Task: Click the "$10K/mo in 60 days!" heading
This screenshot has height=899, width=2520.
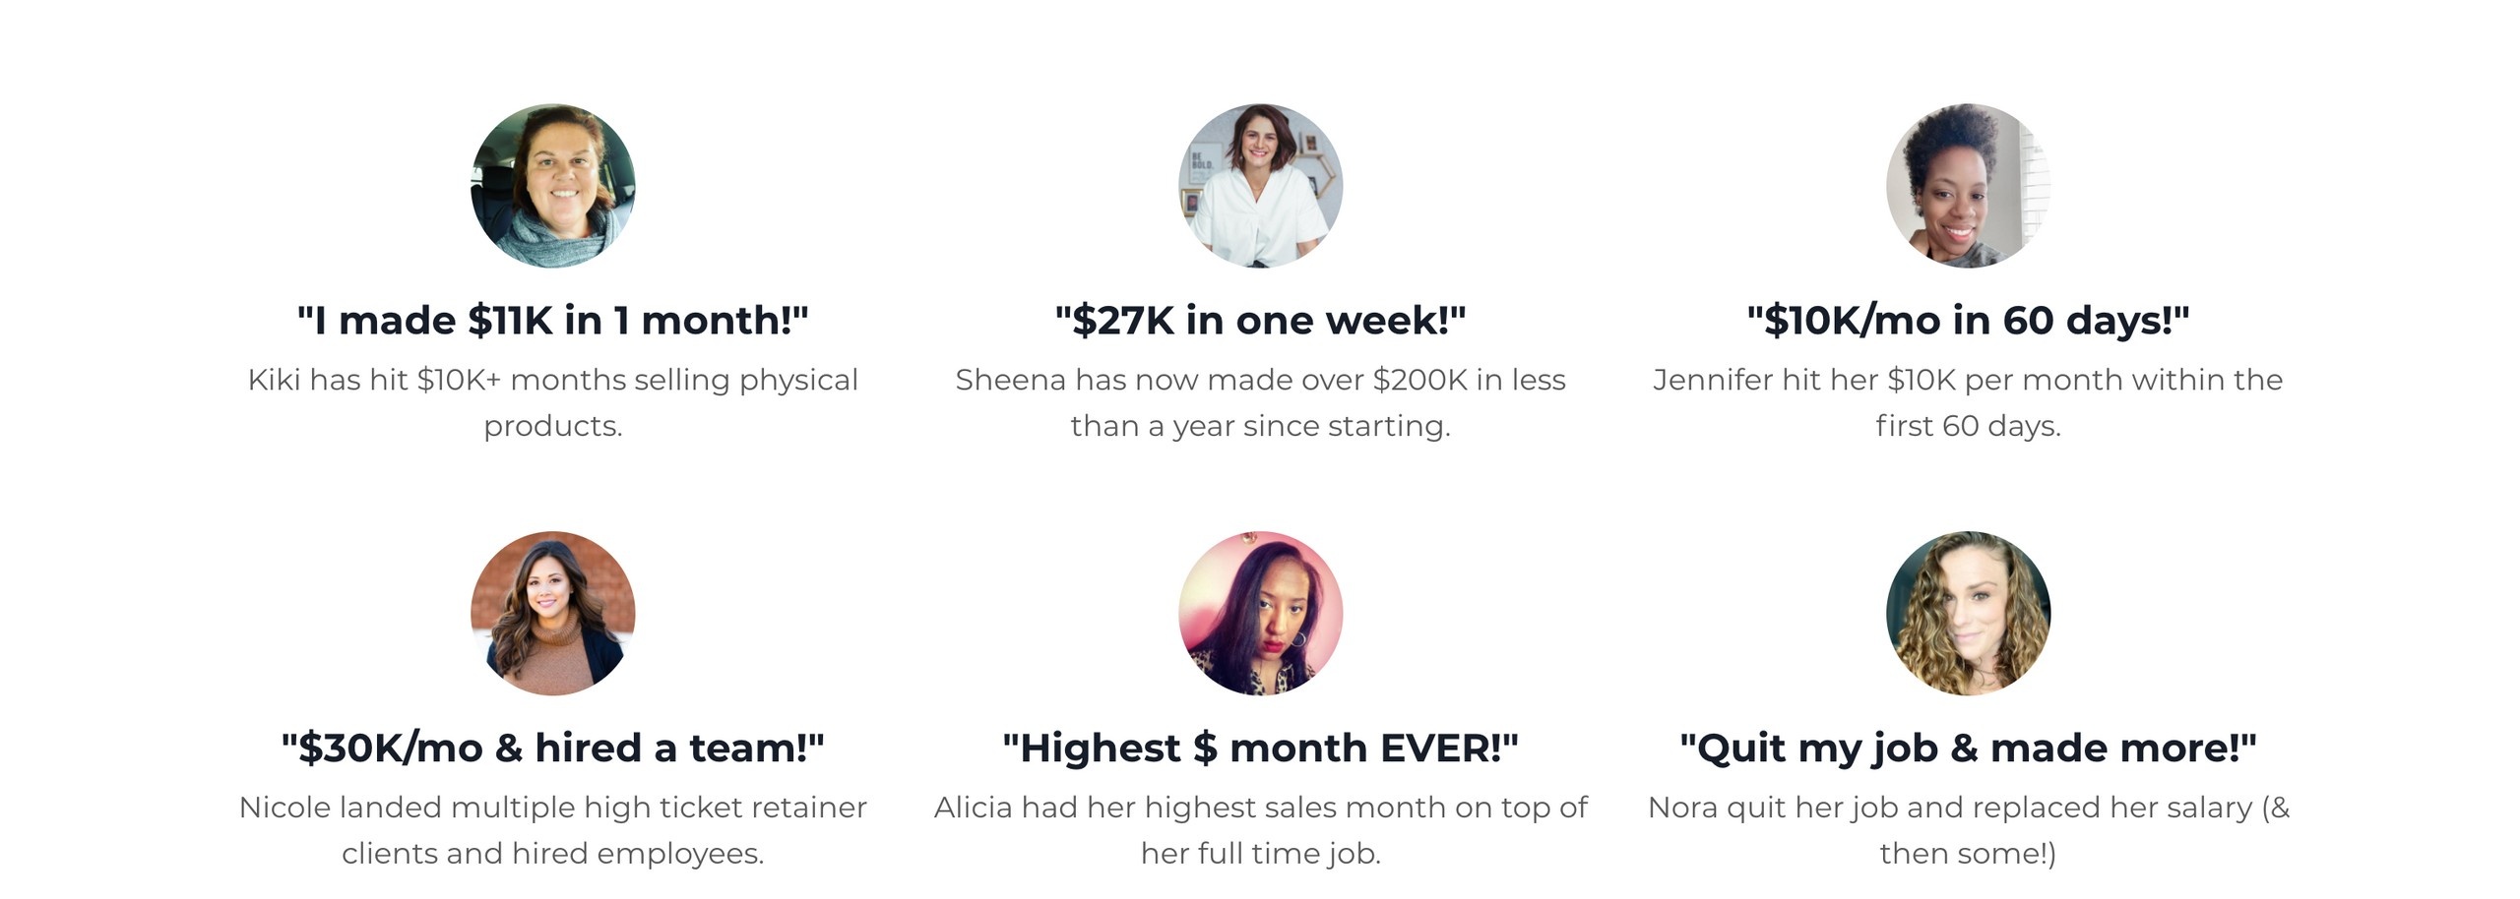Action: coord(1968,321)
